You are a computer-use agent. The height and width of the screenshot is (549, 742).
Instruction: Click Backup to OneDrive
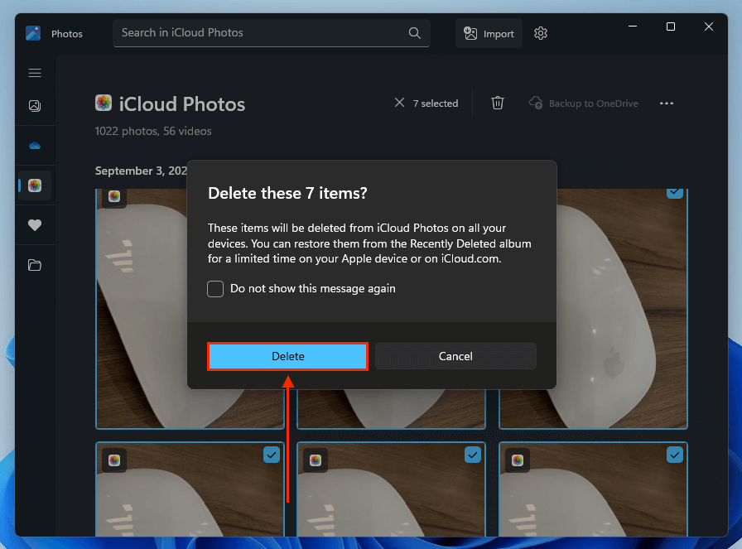tap(584, 103)
